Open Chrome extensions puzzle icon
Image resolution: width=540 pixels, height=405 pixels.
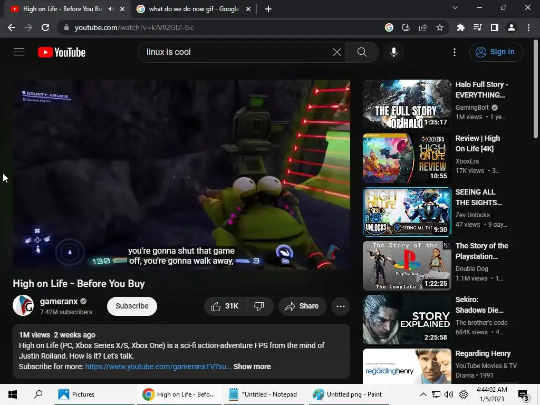(460, 27)
